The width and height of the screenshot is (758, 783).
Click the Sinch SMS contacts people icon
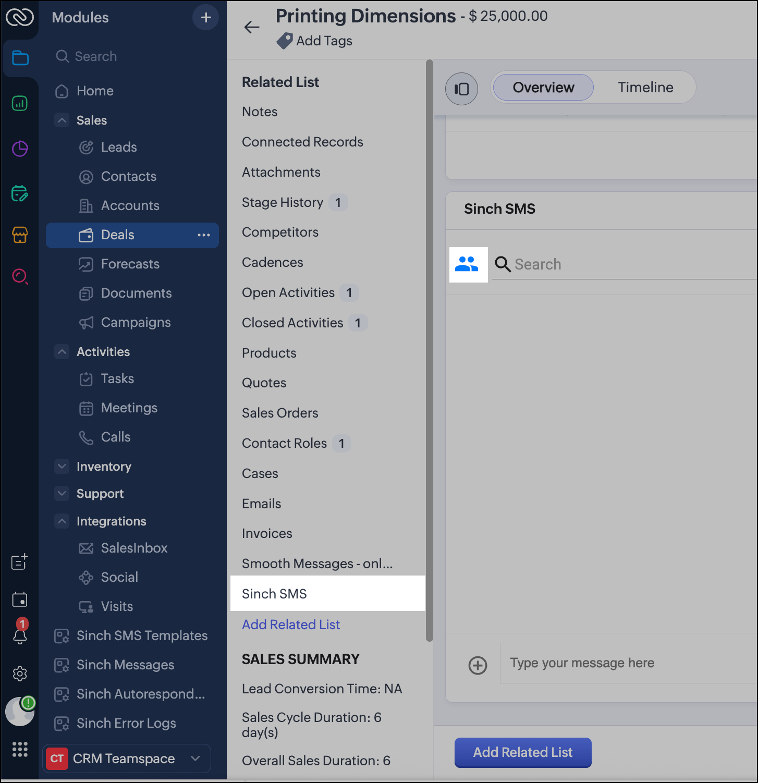(467, 264)
